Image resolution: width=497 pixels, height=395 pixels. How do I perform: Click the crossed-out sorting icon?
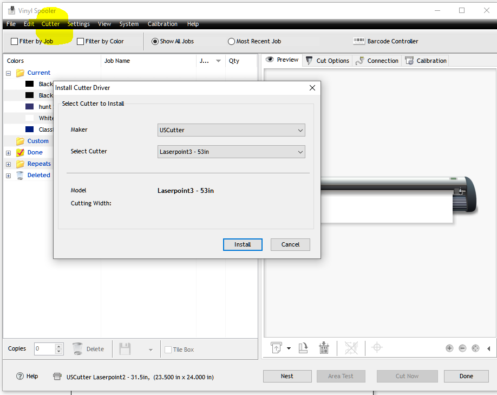tap(351, 348)
